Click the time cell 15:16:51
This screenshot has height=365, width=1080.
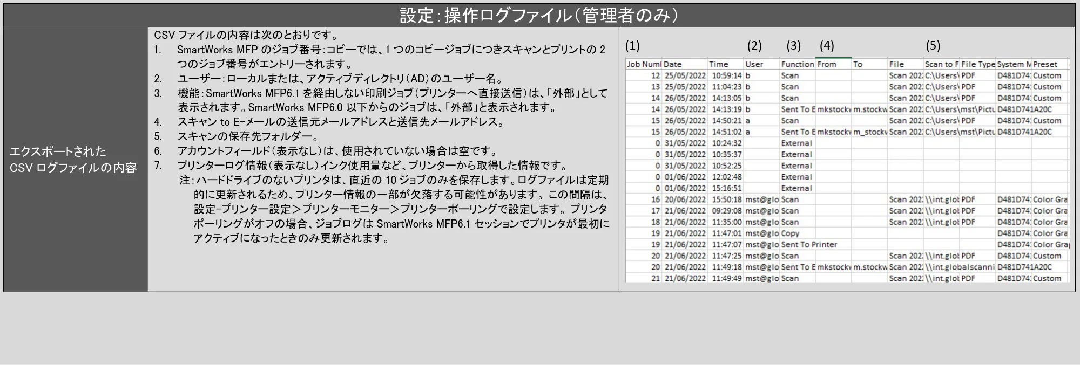pos(726,188)
